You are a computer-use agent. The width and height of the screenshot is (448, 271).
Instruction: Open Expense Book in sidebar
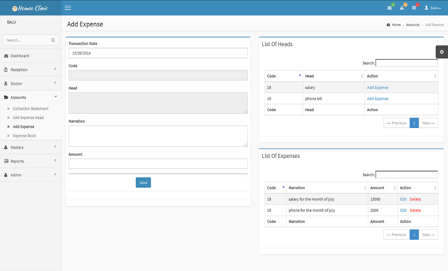25,136
